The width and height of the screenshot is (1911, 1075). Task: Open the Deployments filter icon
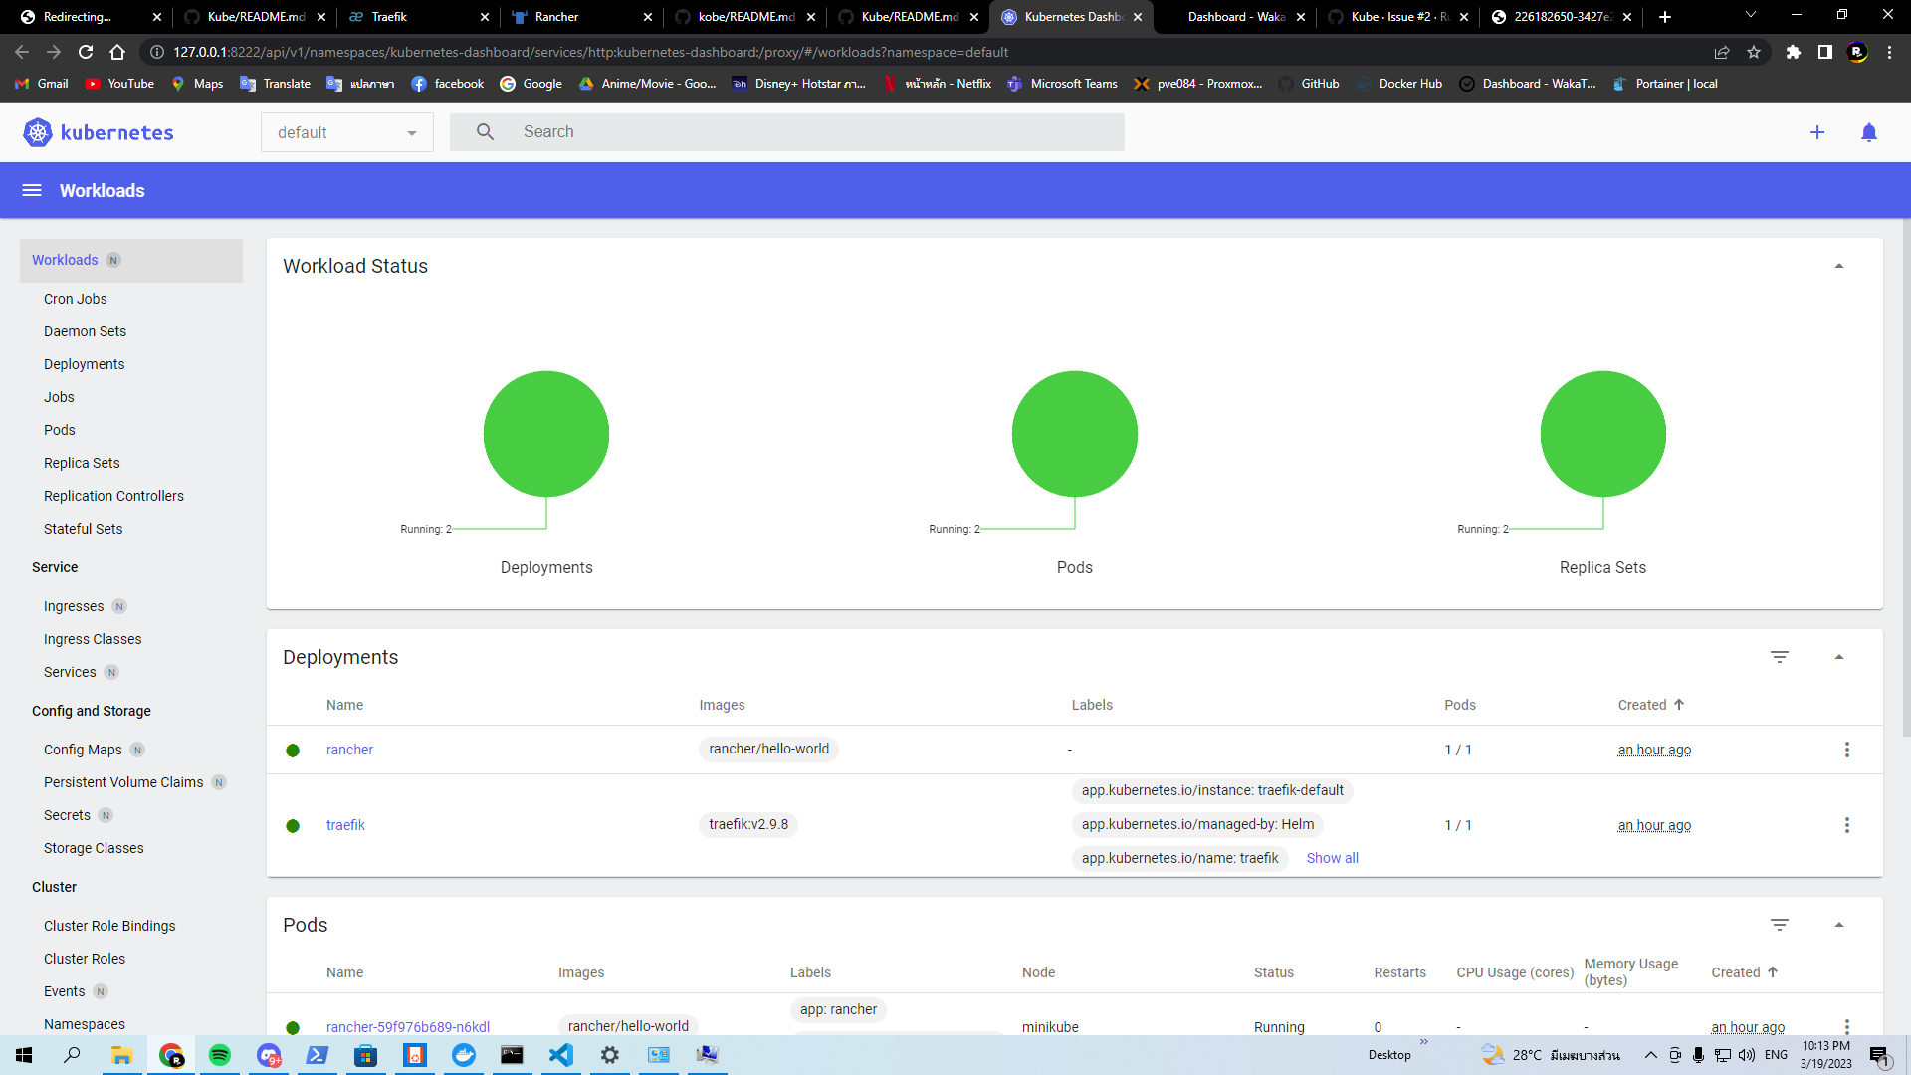[1780, 657]
